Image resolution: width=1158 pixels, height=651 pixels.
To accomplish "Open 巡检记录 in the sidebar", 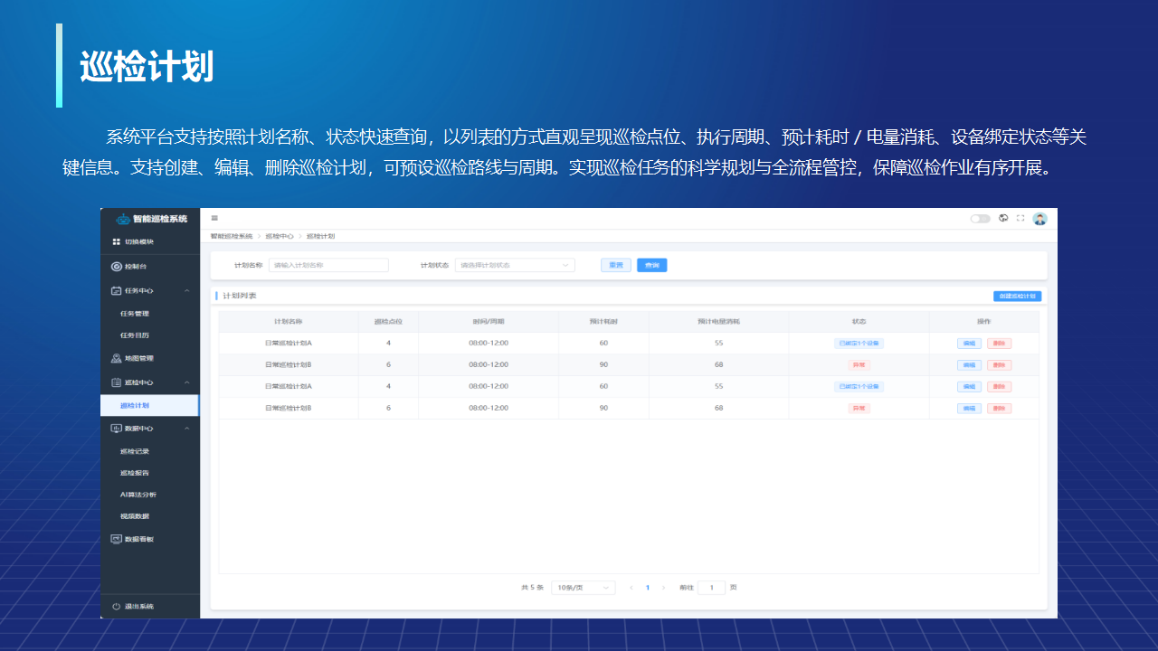I will [x=135, y=451].
